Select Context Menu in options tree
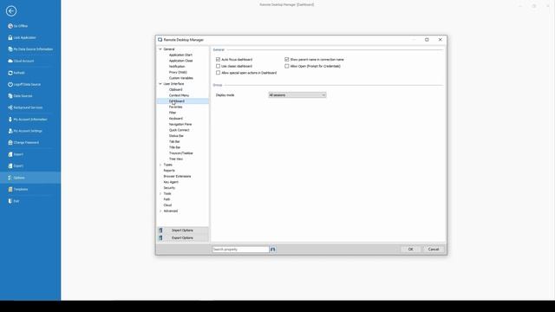 tap(179, 95)
